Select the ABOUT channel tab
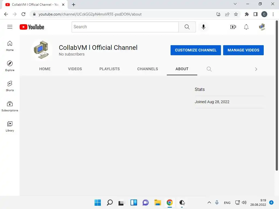Image resolution: width=279 pixels, height=209 pixels. tap(182, 69)
